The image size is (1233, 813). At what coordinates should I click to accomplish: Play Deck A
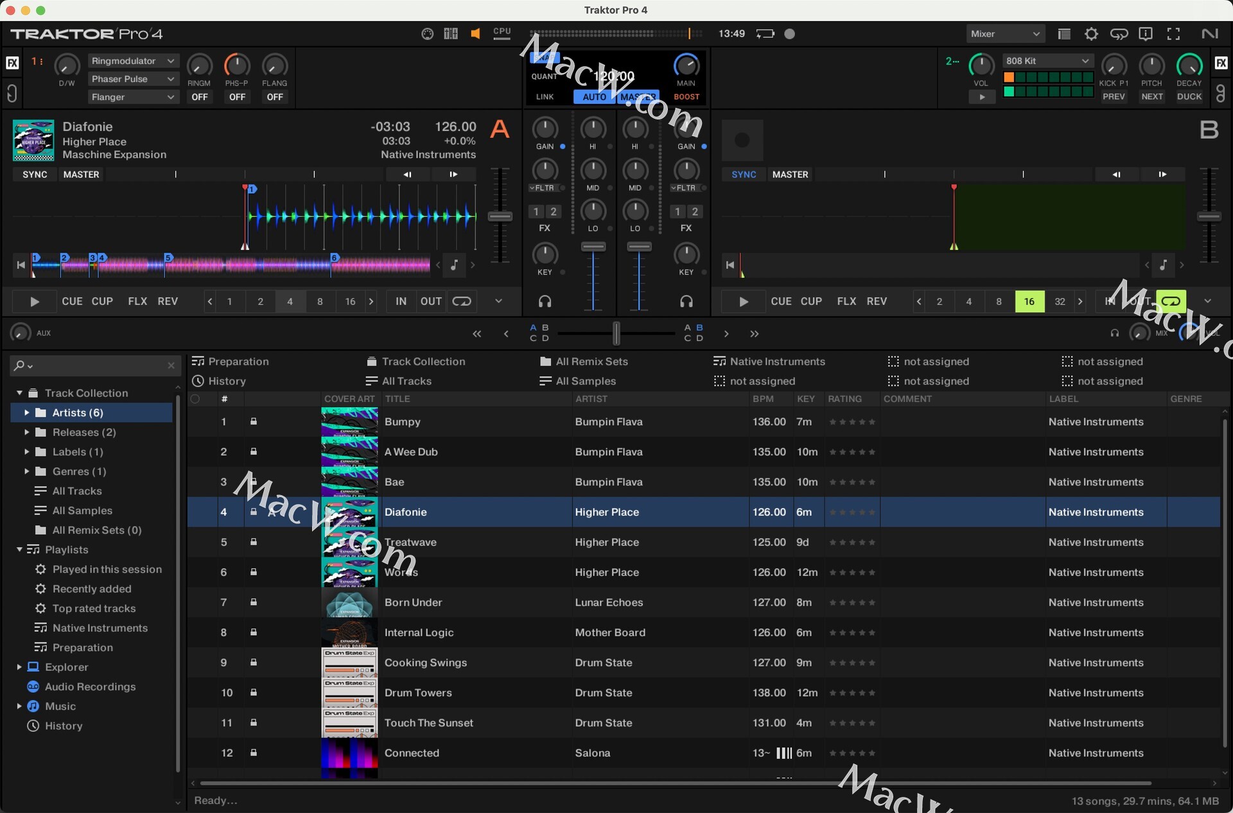[35, 301]
